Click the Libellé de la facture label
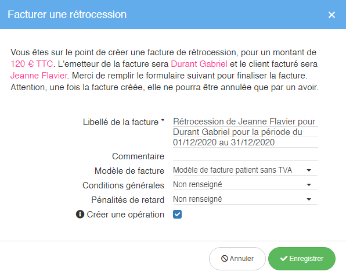346x275 pixels. (x=123, y=122)
